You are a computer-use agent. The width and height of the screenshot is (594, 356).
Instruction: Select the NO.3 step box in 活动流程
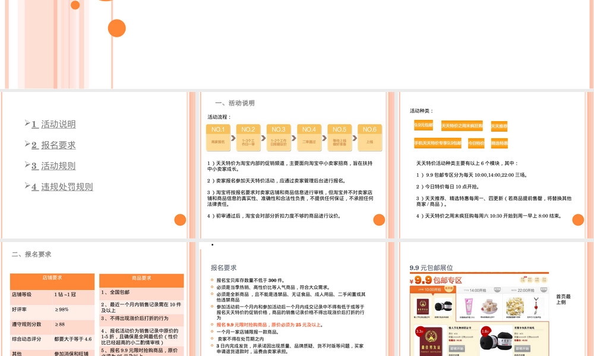279,138
